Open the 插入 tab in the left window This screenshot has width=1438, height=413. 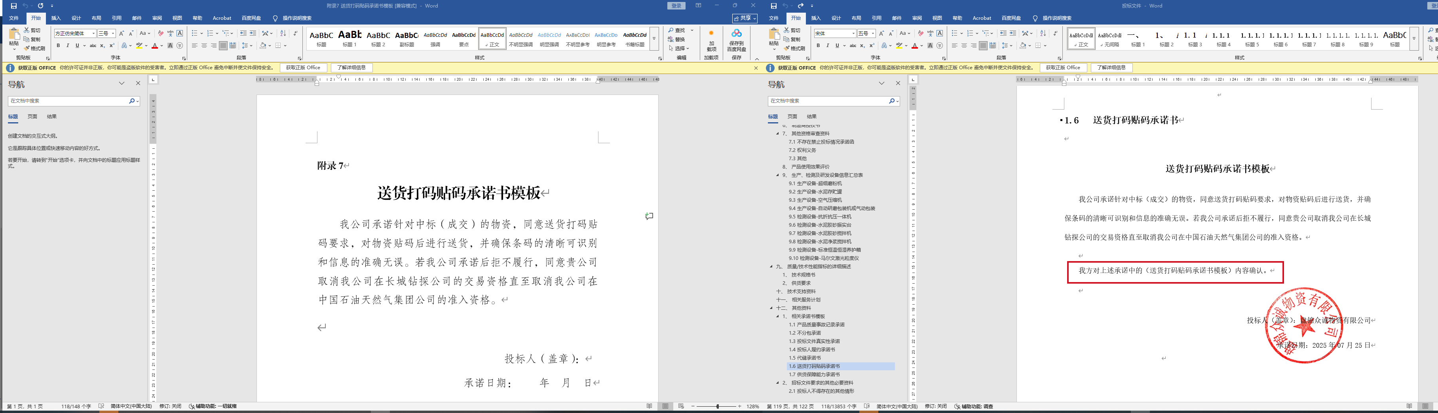tap(56, 19)
